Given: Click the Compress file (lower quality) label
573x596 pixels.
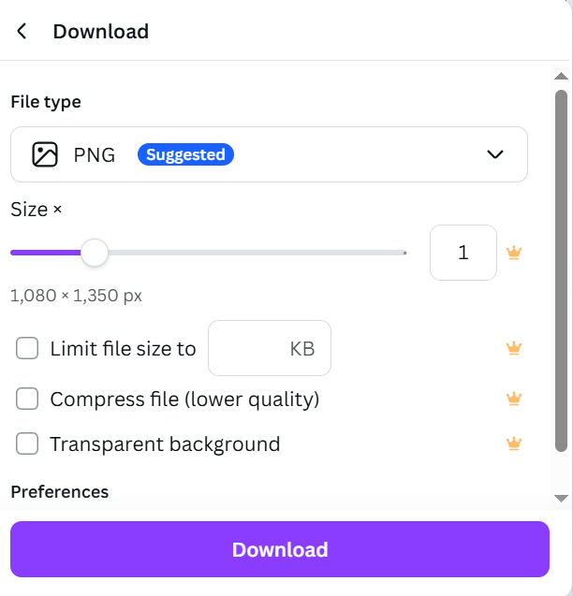Looking at the screenshot, I should [x=184, y=400].
